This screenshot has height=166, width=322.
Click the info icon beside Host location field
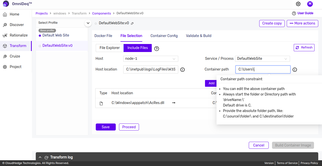pyautogui.click(x=182, y=70)
